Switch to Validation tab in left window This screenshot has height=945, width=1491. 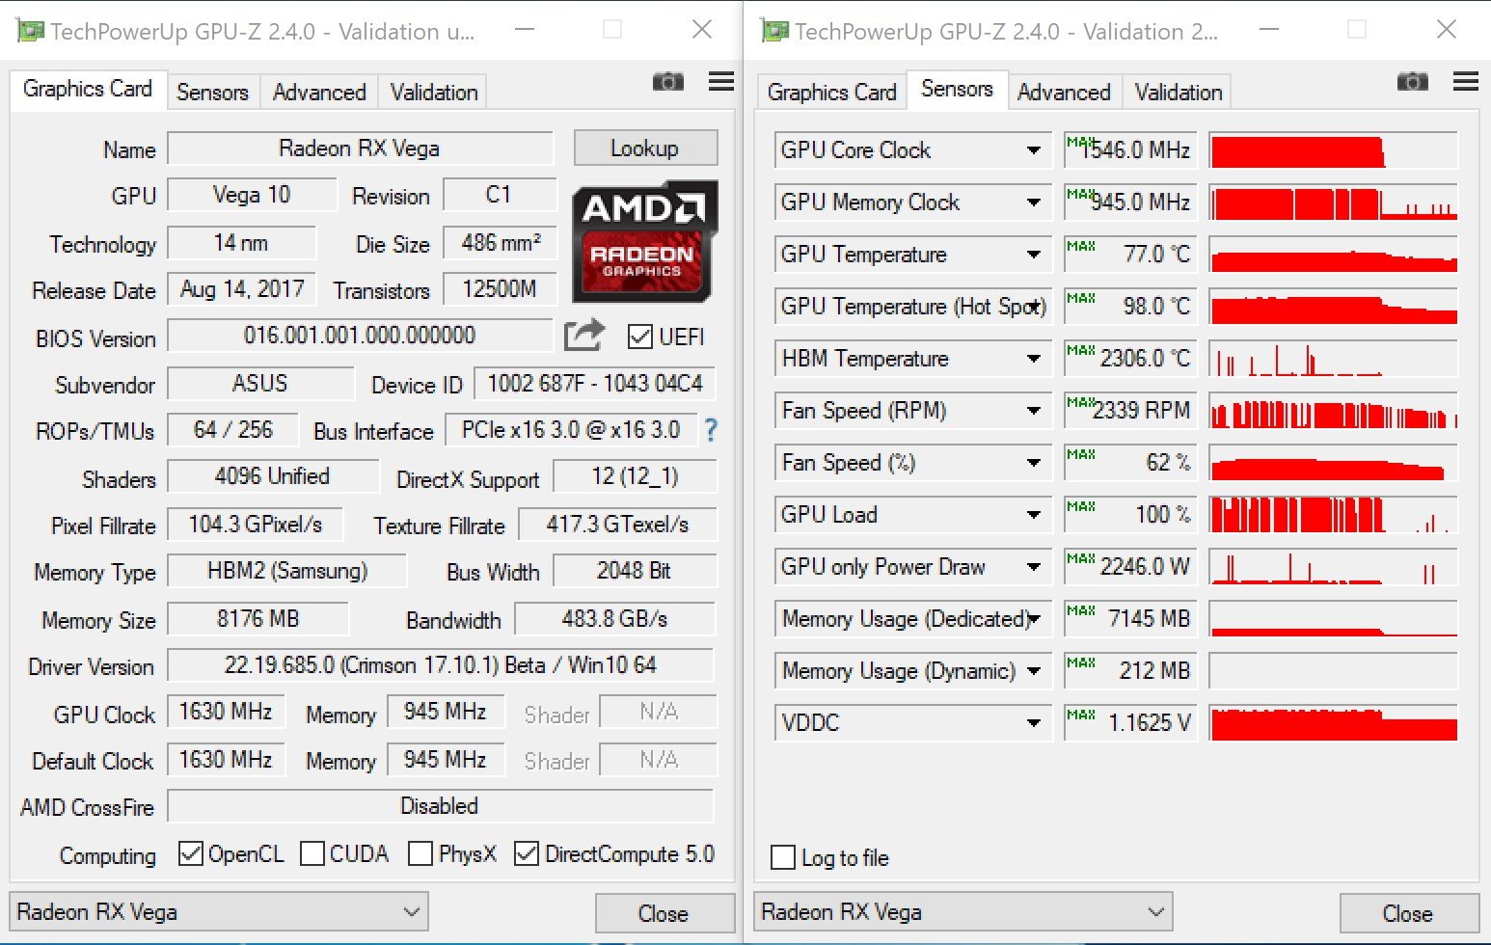434,93
